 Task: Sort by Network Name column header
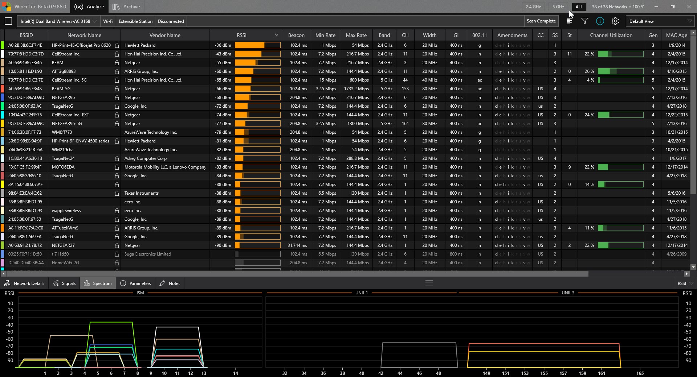click(84, 35)
